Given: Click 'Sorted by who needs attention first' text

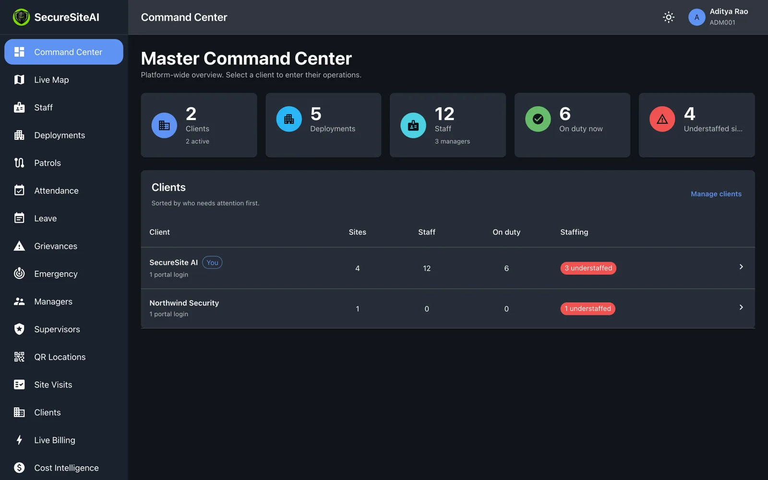Looking at the screenshot, I should point(205,204).
